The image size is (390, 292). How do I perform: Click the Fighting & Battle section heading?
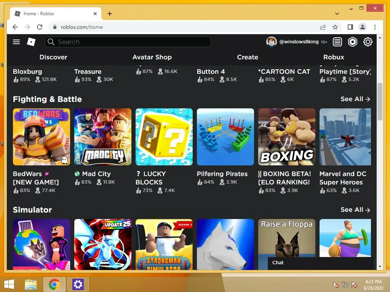click(x=47, y=99)
